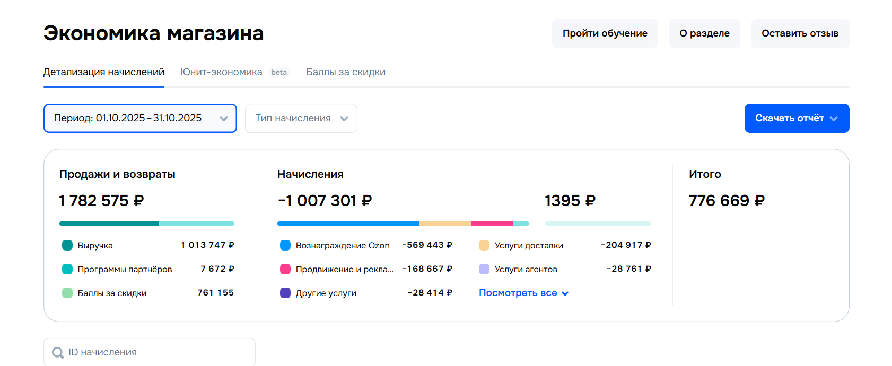This screenshot has width=892, height=366.
Task: Click the purple Другие услуги legend swatch
Action: point(285,293)
